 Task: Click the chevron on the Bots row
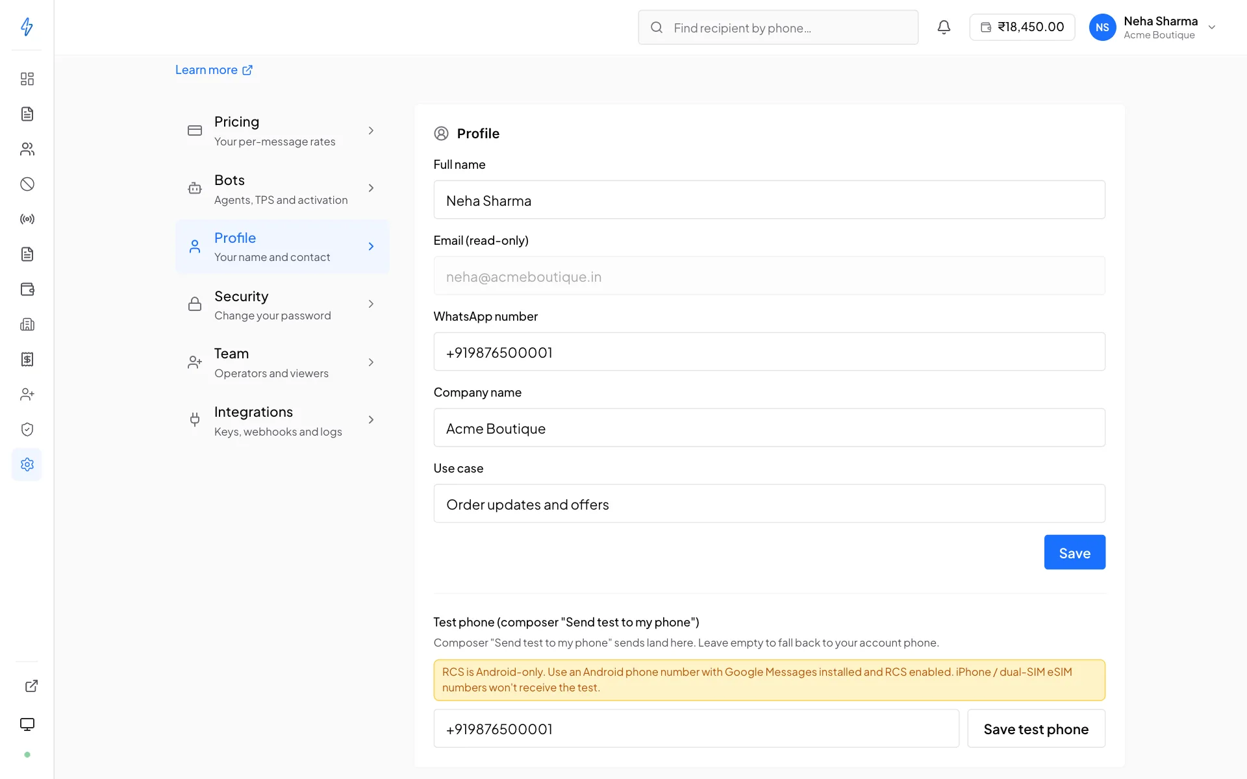click(x=371, y=188)
